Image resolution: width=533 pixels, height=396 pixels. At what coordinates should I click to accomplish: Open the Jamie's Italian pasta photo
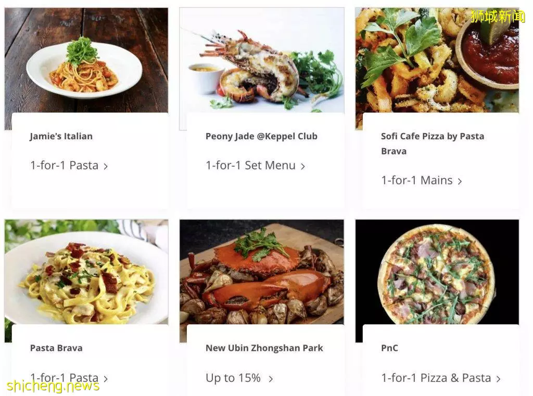coord(86,60)
